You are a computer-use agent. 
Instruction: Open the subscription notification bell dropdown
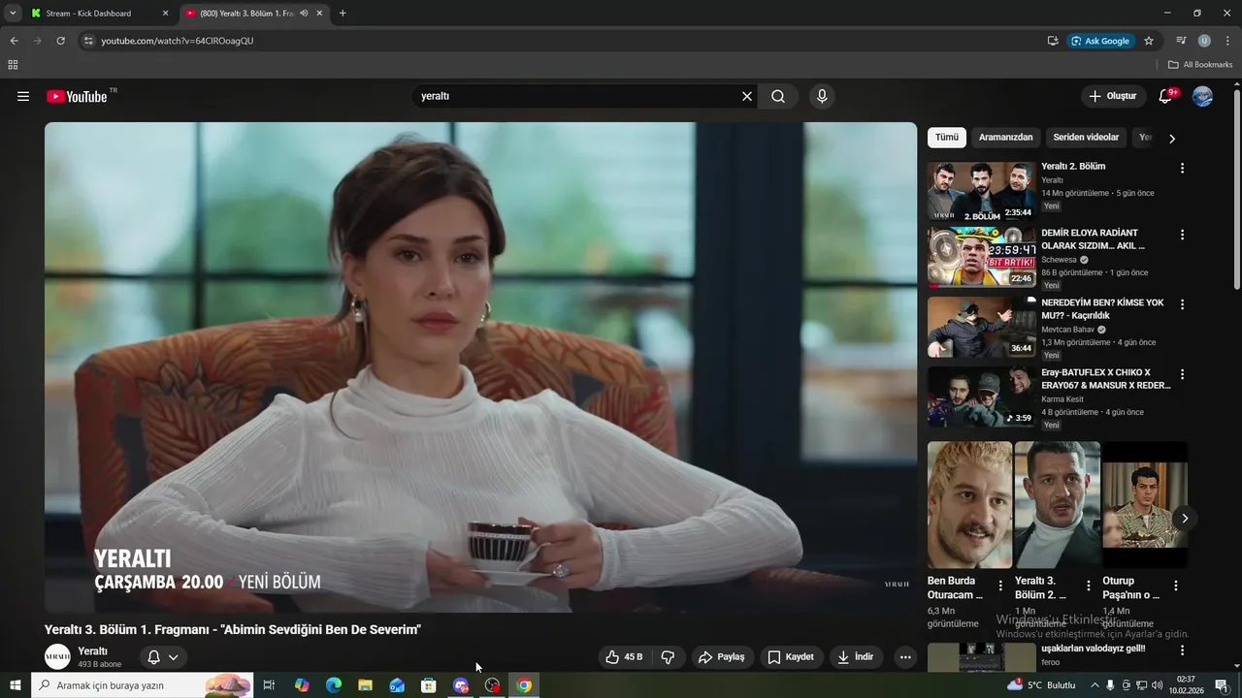[x=162, y=657]
